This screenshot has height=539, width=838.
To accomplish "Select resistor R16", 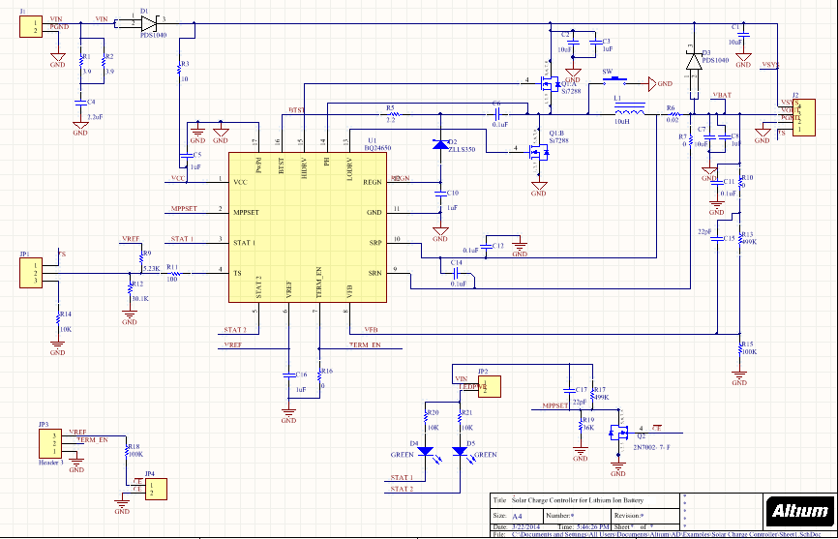I will (x=319, y=375).
